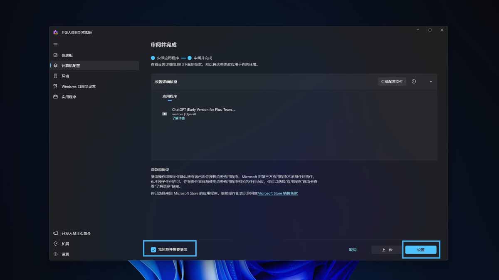The height and width of the screenshot is (280, 499).
Task: Go back with 上一步 button
Action: [x=387, y=250]
